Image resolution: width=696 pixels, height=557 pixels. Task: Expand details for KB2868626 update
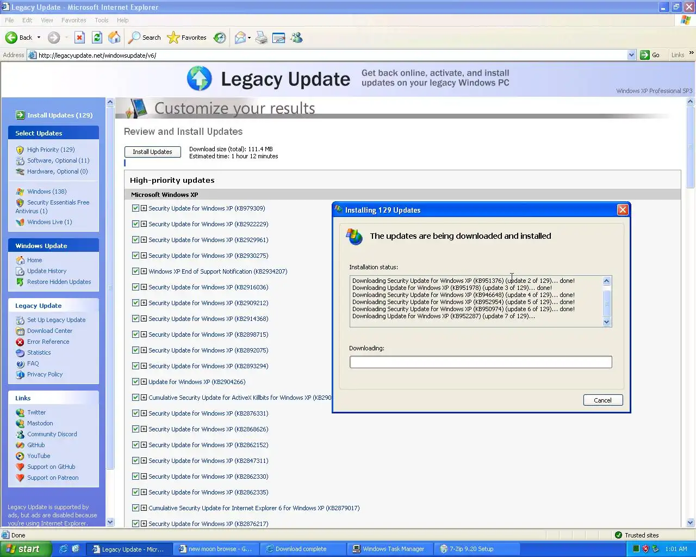pyautogui.click(x=144, y=429)
